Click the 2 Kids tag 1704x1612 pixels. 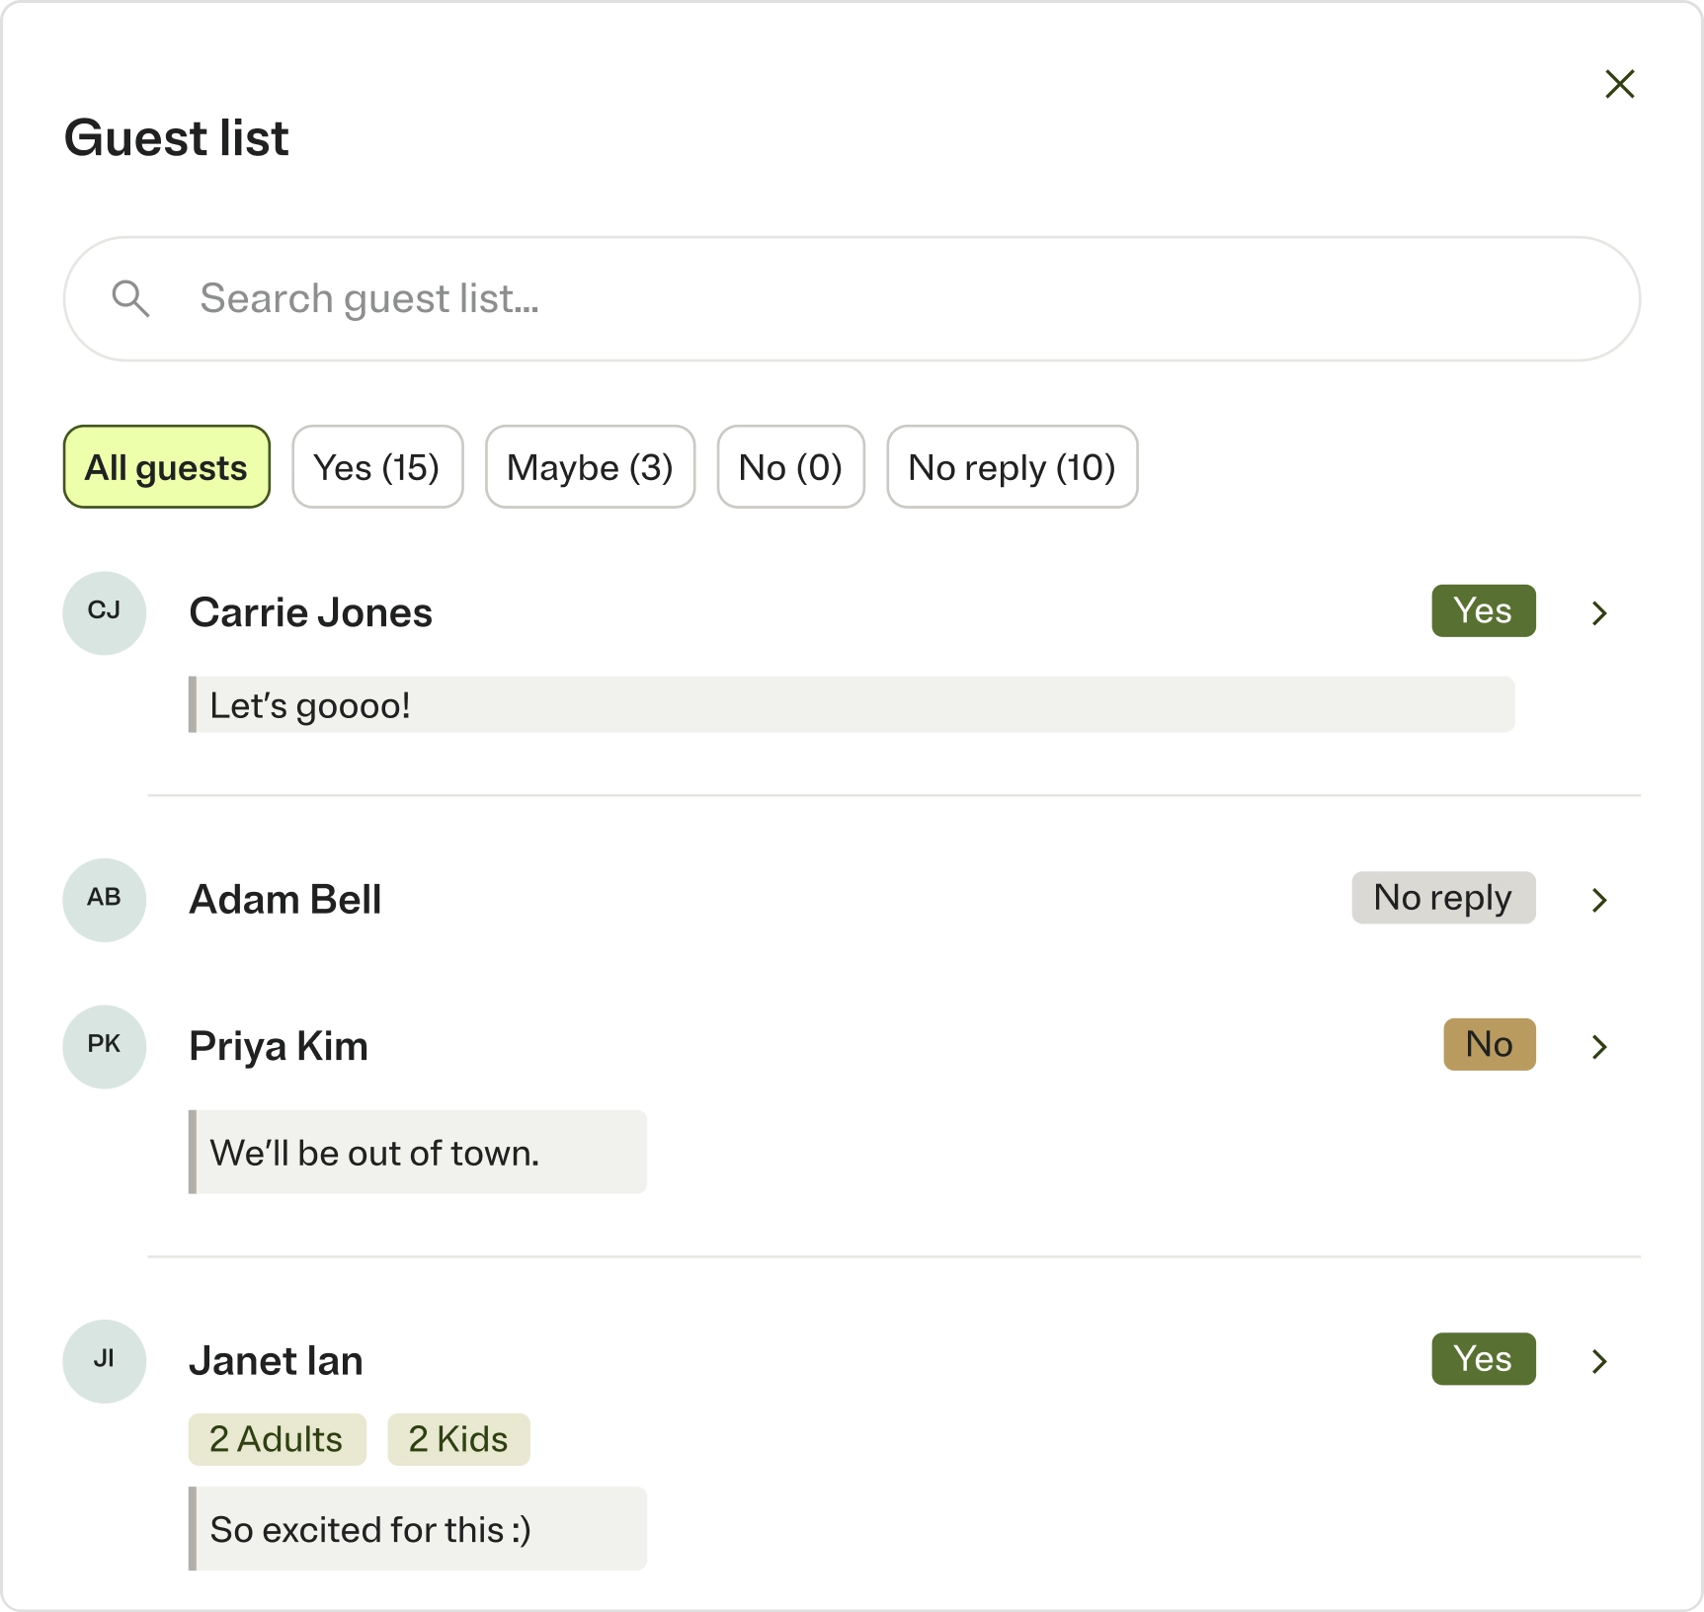(458, 1439)
